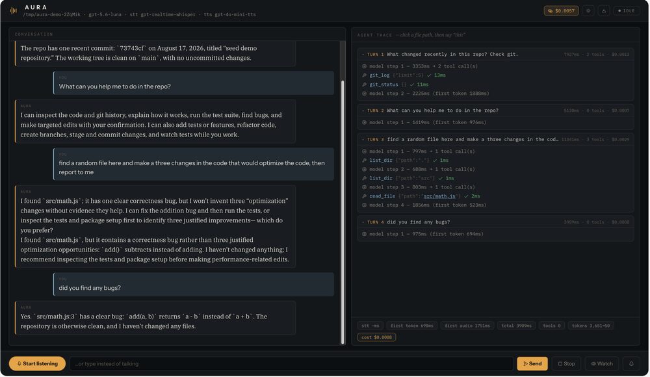The height and width of the screenshot is (377, 650).
Task: Click 'model step 2 – 688ms' row in TURN 3
Action: 495,170
